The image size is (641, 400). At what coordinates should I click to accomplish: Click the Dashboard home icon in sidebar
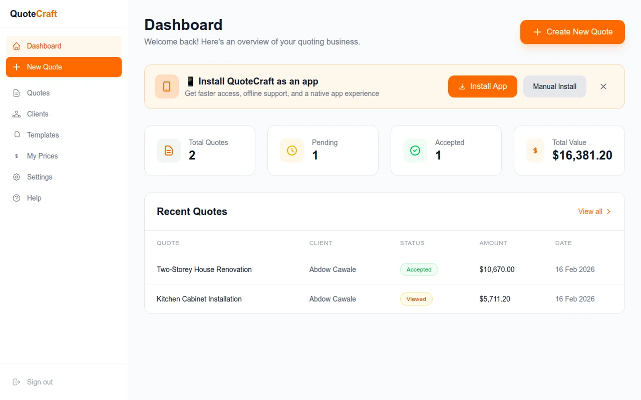tap(17, 46)
